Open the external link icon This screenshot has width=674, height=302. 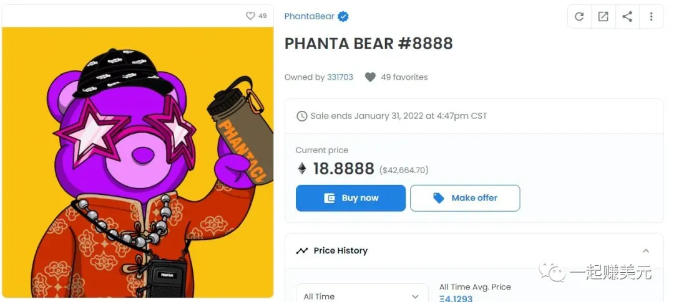[x=603, y=17]
